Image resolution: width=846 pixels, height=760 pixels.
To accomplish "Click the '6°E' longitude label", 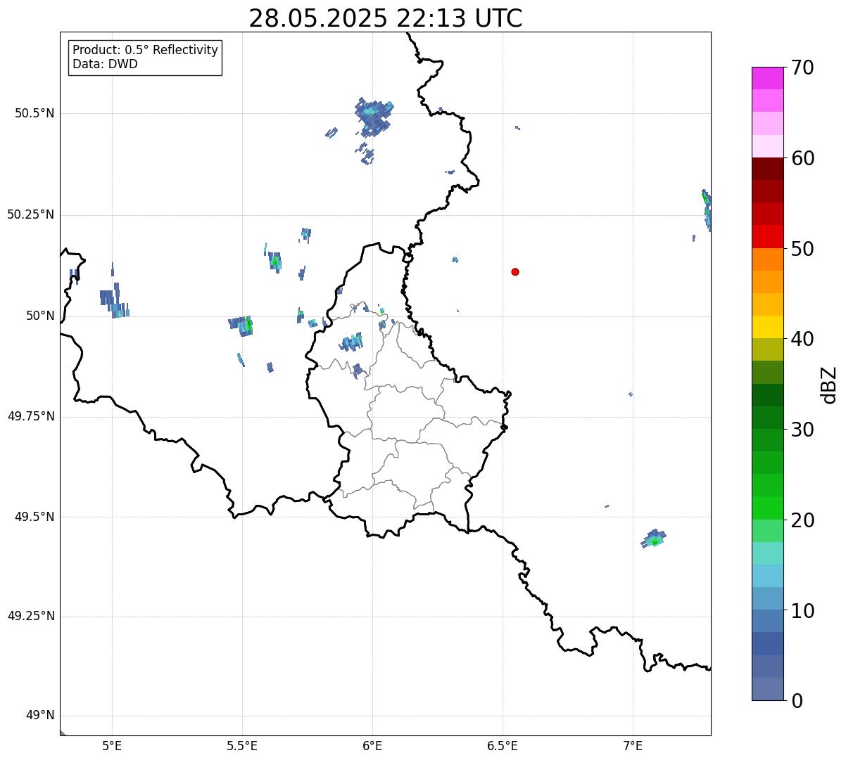I will 372,746.
